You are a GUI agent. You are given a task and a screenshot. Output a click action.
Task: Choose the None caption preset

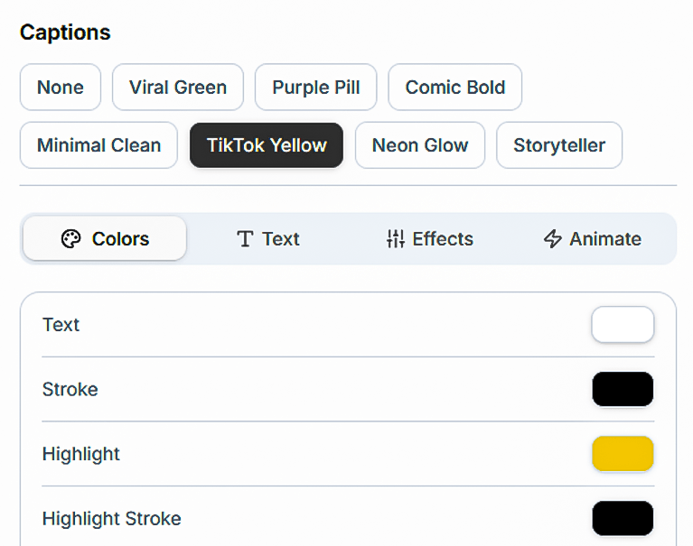click(x=61, y=88)
